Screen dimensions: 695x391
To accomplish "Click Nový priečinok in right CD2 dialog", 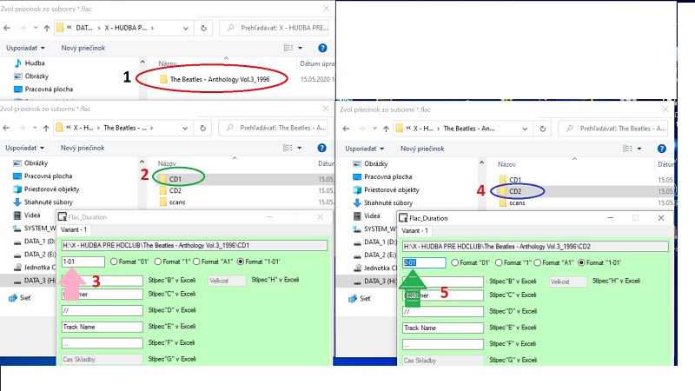I will pos(422,149).
